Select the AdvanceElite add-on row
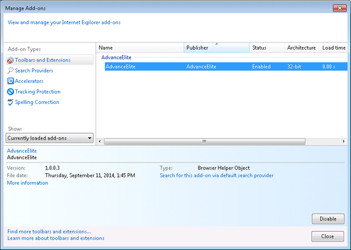351x250 pixels. tap(225, 66)
